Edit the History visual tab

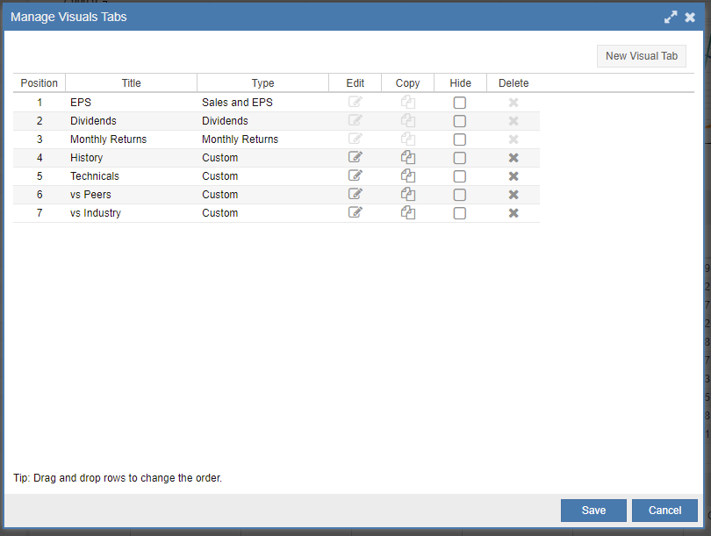click(355, 157)
